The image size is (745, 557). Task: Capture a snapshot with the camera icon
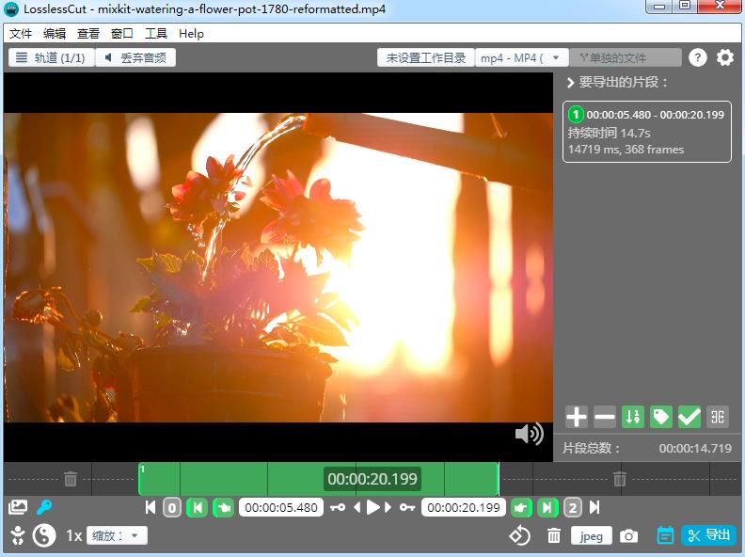coord(629,535)
